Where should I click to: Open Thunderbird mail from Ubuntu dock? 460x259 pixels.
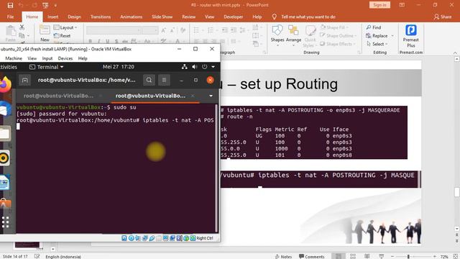point(4,109)
